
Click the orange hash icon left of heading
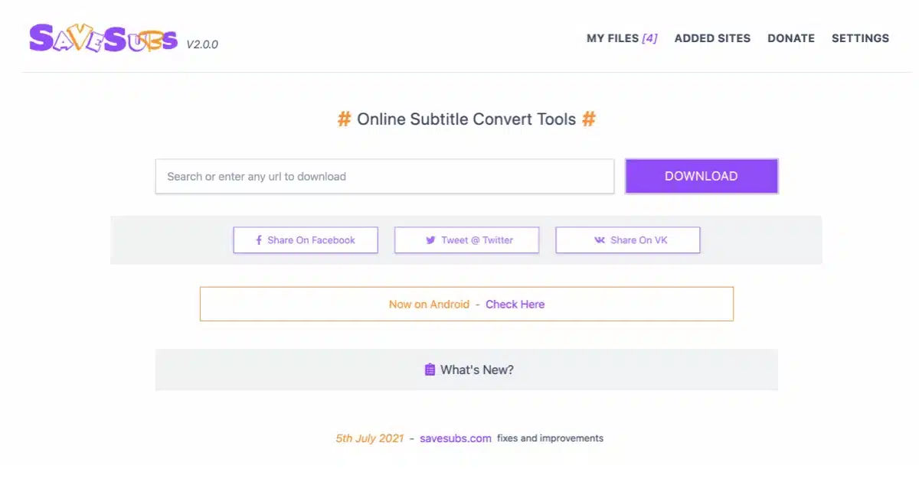click(344, 119)
